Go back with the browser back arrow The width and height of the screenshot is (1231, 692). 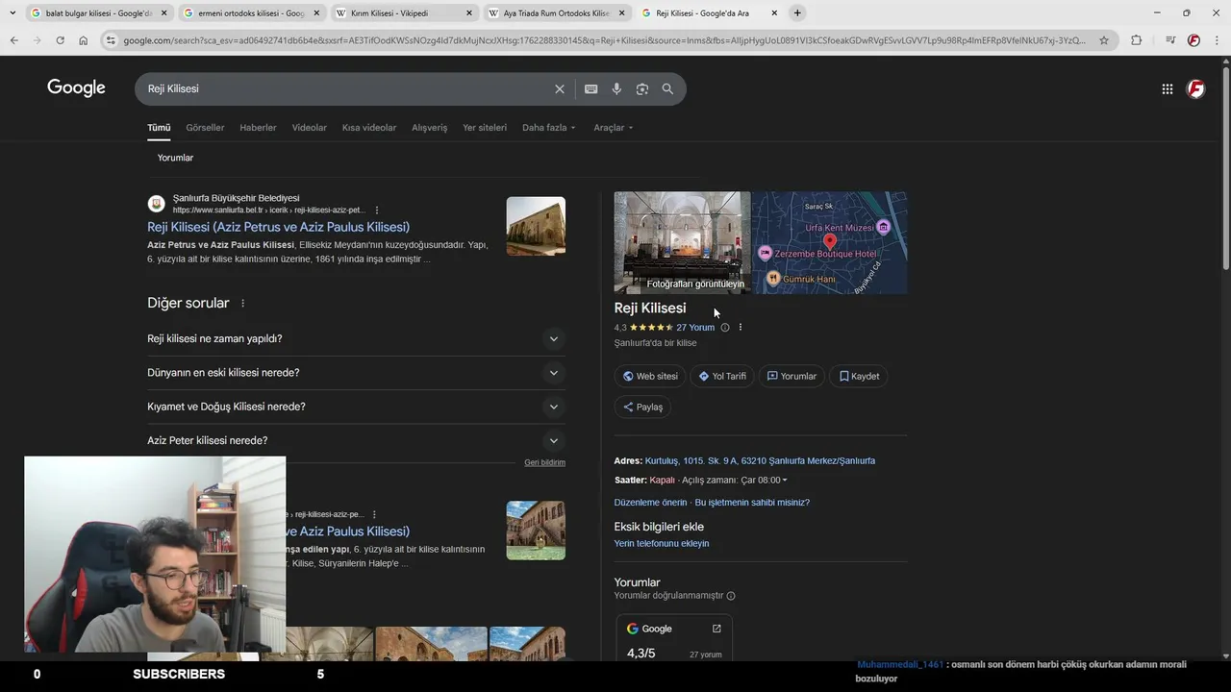(13, 40)
